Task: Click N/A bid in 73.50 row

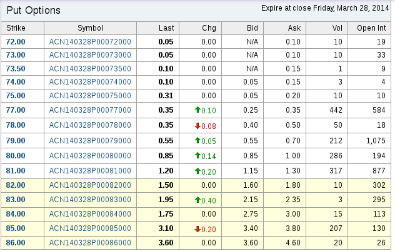Action: (x=252, y=69)
